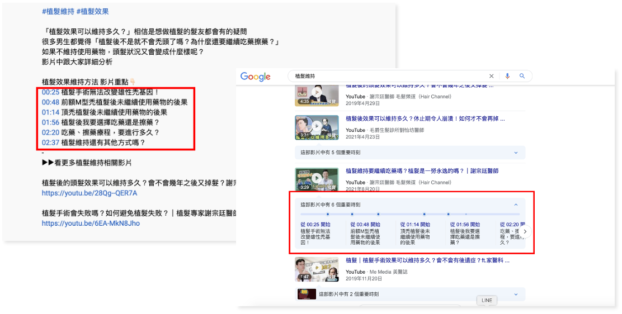Open the youtu.be/6EA-MkN8Jho link
This screenshot has width=622, height=314.
tap(91, 223)
